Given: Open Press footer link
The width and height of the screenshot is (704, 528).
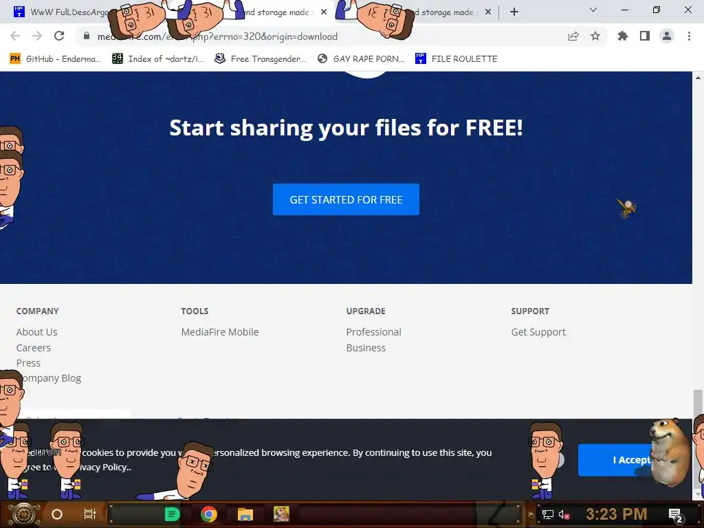Looking at the screenshot, I should click(x=28, y=363).
